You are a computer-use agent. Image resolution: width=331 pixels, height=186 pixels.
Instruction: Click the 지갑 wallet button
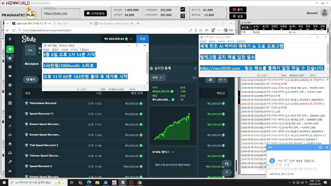[x=142, y=39]
